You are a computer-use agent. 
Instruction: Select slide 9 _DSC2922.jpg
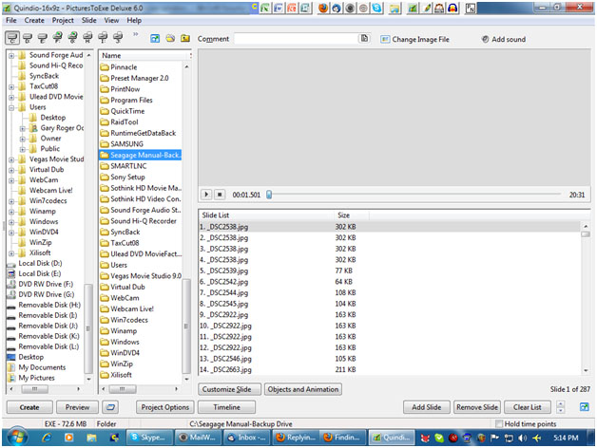pyautogui.click(x=389, y=315)
